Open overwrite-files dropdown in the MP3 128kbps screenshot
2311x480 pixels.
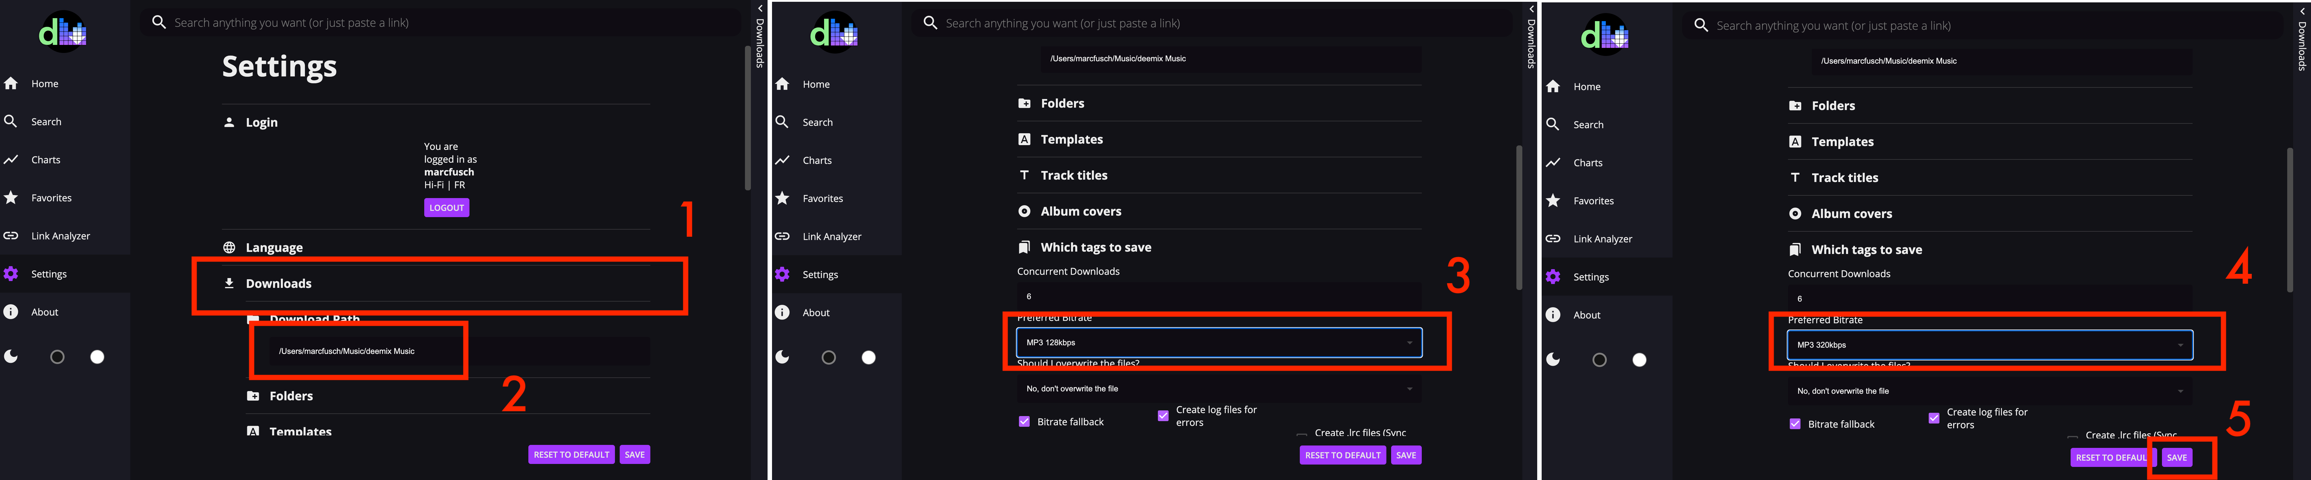[1219, 388]
